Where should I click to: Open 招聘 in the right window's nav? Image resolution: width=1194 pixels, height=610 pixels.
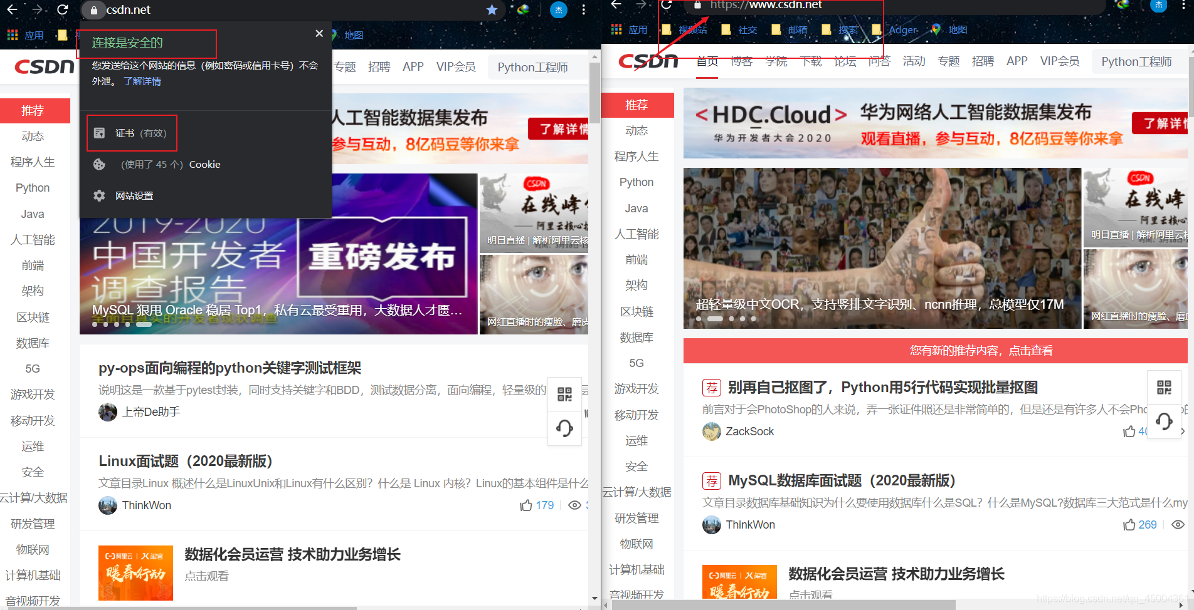983,61
